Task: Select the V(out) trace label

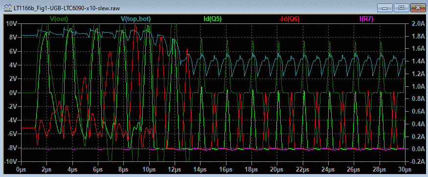Action: click(59, 19)
